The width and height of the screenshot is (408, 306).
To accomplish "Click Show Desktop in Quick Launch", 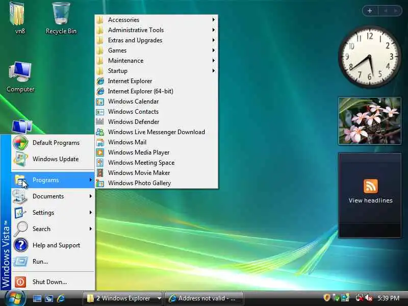I will (x=37, y=298).
